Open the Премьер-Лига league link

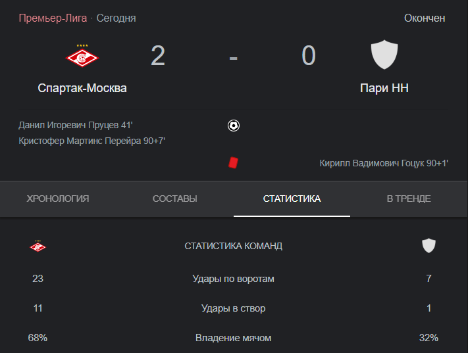tap(53, 18)
